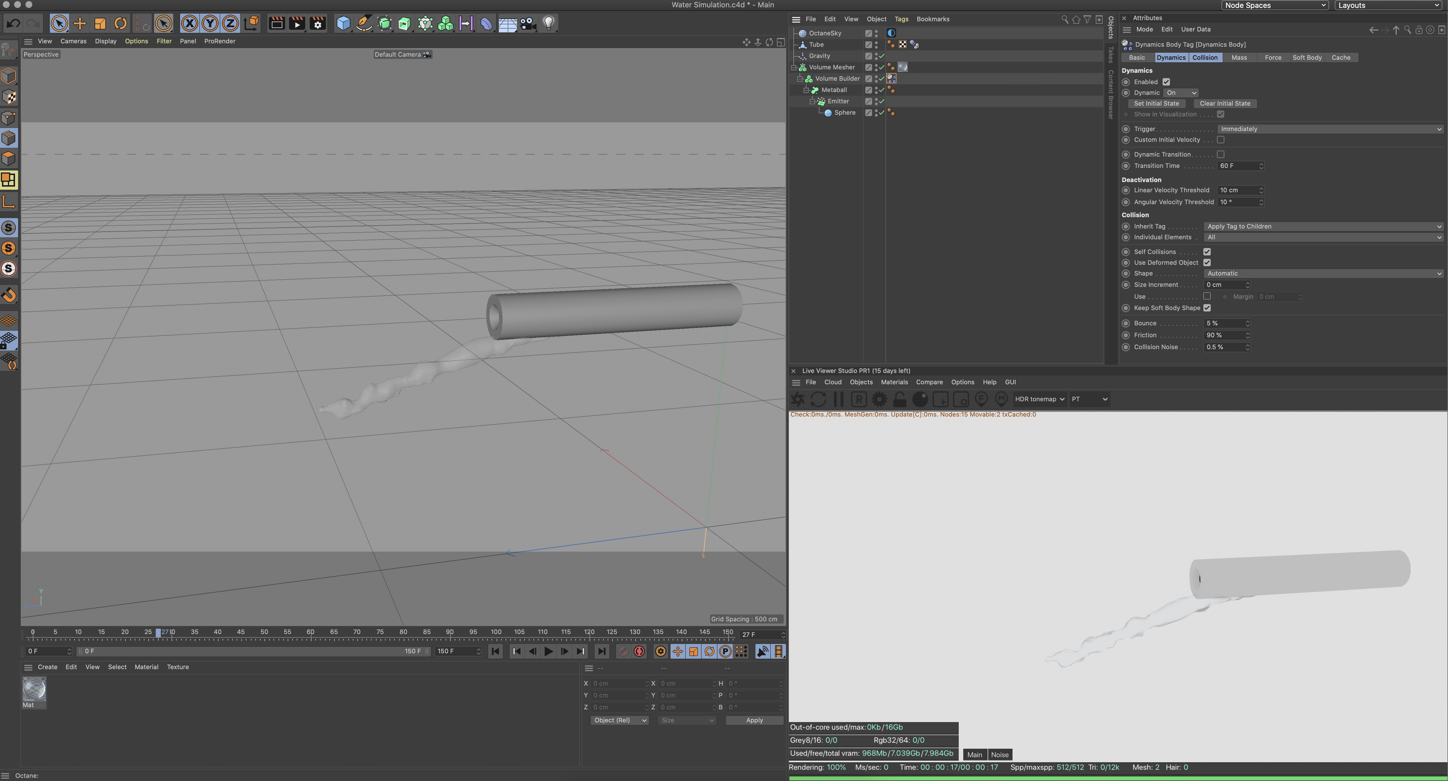Click the Render View clapperboard icon
This screenshot has height=781, width=1448.
277,23
